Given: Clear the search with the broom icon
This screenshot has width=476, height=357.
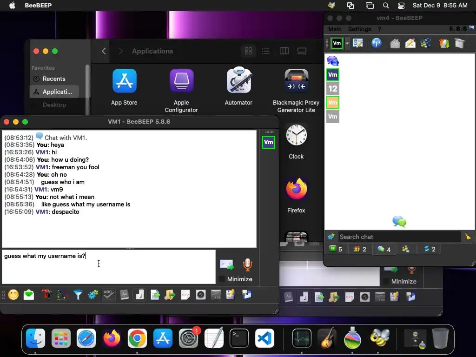Looking at the screenshot, I should (468, 237).
